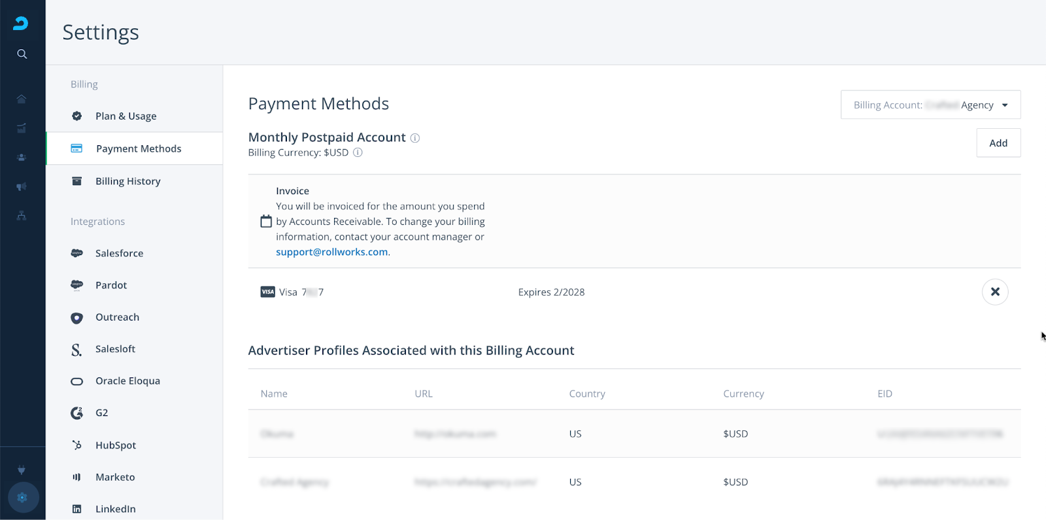Click the Oracle Eloqua oval icon

[x=76, y=381]
